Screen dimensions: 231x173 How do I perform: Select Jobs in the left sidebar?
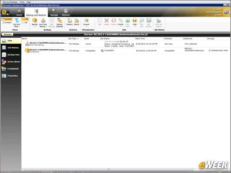(x=11, y=41)
